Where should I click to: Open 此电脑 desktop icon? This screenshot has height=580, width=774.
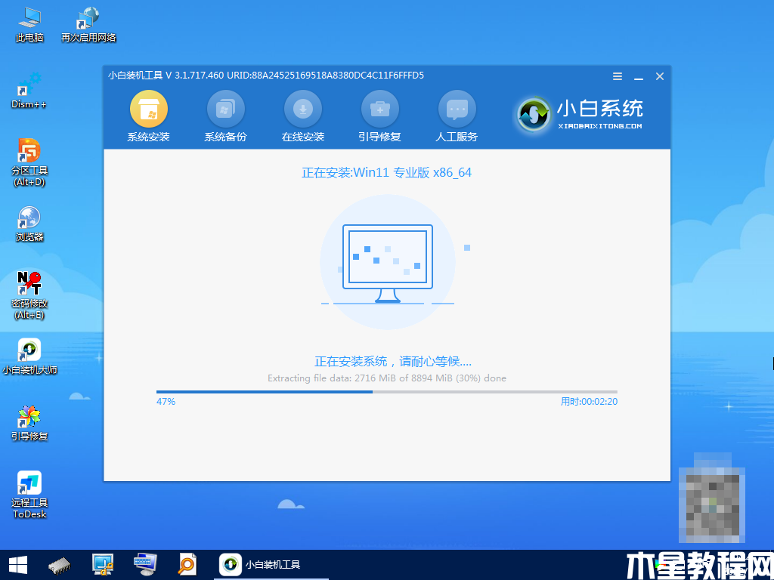29,24
